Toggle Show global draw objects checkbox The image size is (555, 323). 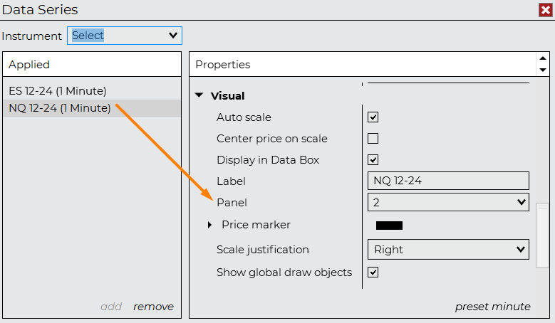[x=373, y=272]
